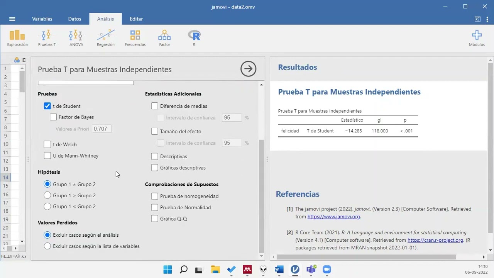This screenshot has height=278, width=494.
Task: Uncheck the t de Student checkbox
Action: [47, 106]
